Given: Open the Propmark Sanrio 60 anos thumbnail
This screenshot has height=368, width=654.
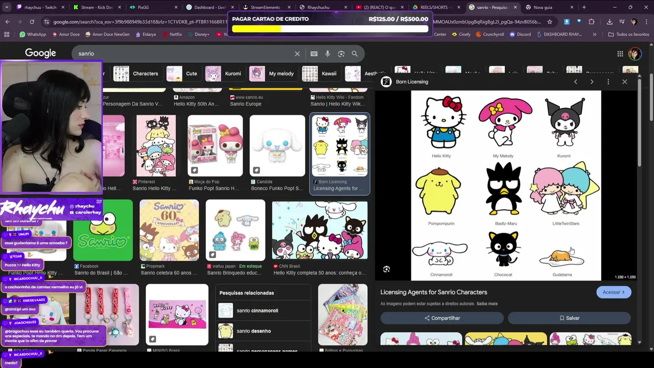Looking at the screenshot, I should [169, 231].
